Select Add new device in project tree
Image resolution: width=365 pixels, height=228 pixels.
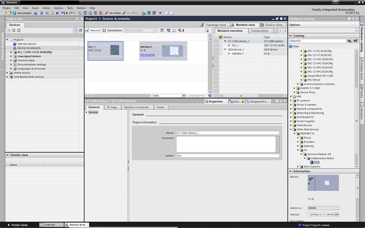coord(27,44)
